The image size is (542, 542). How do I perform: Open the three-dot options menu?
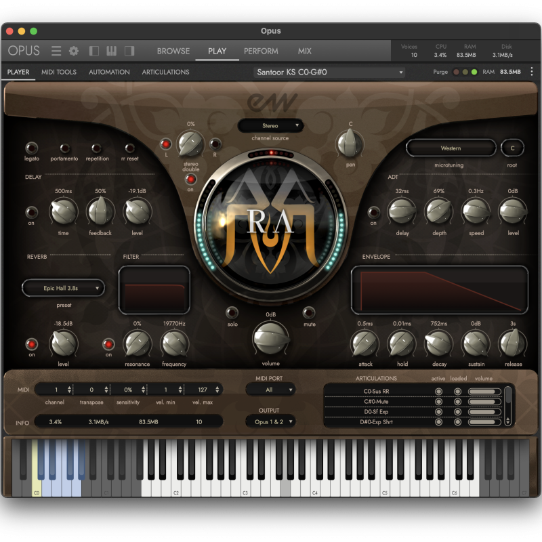click(532, 72)
